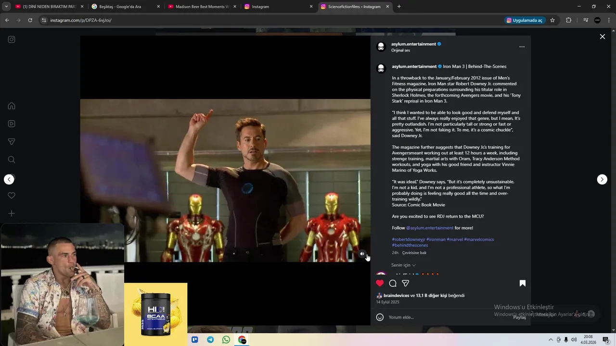Open #ironman hashtag
Image resolution: width=616 pixels, height=346 pixels.
coord(436,239)
